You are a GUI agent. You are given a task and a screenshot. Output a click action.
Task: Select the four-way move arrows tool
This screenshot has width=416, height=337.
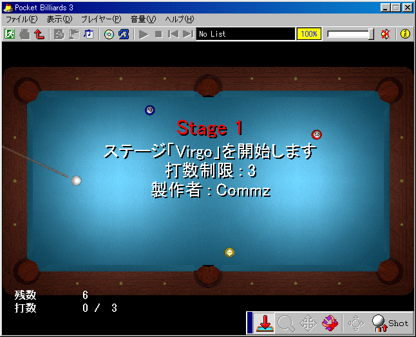(x=308, y=323)
